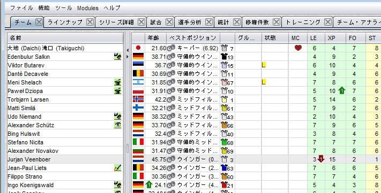Sort by the XP column header

click(x=335, y=38)
